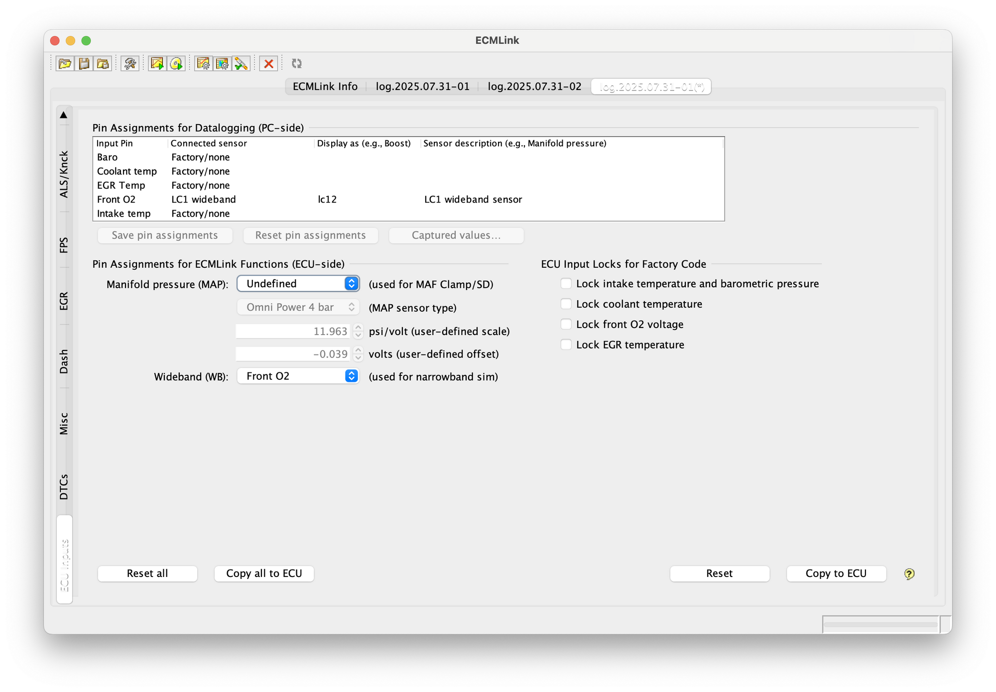Screen dimensions: 996x692
Task: Start datalogging with graph play icon
Action: tap(157, 63)
